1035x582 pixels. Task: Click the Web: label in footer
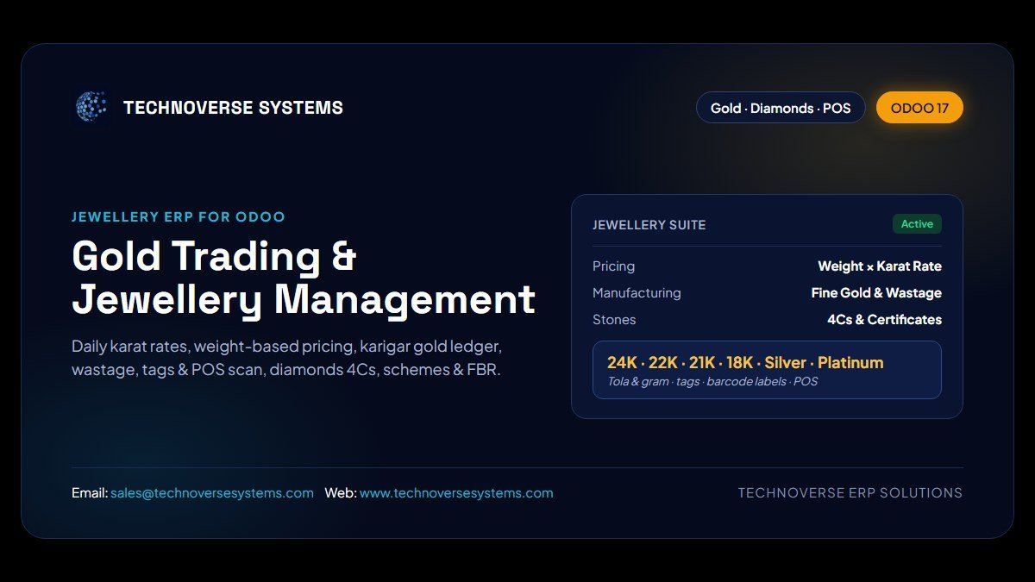(x=340, y=493)
